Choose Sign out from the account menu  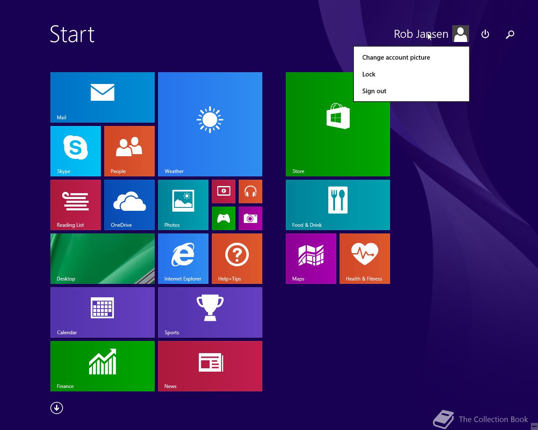pos(411,91)
